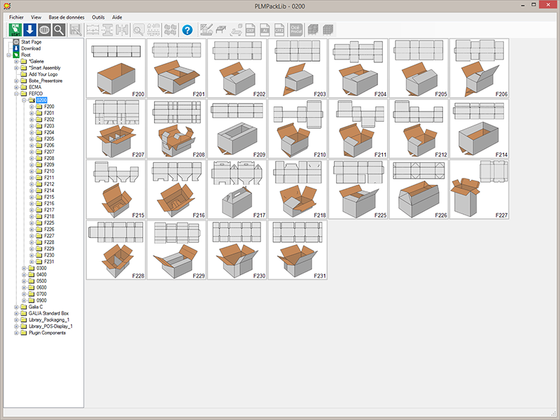This screenshot has height=420, width=560.
Task: Open the Outils menu
Action: pos(99,16)
